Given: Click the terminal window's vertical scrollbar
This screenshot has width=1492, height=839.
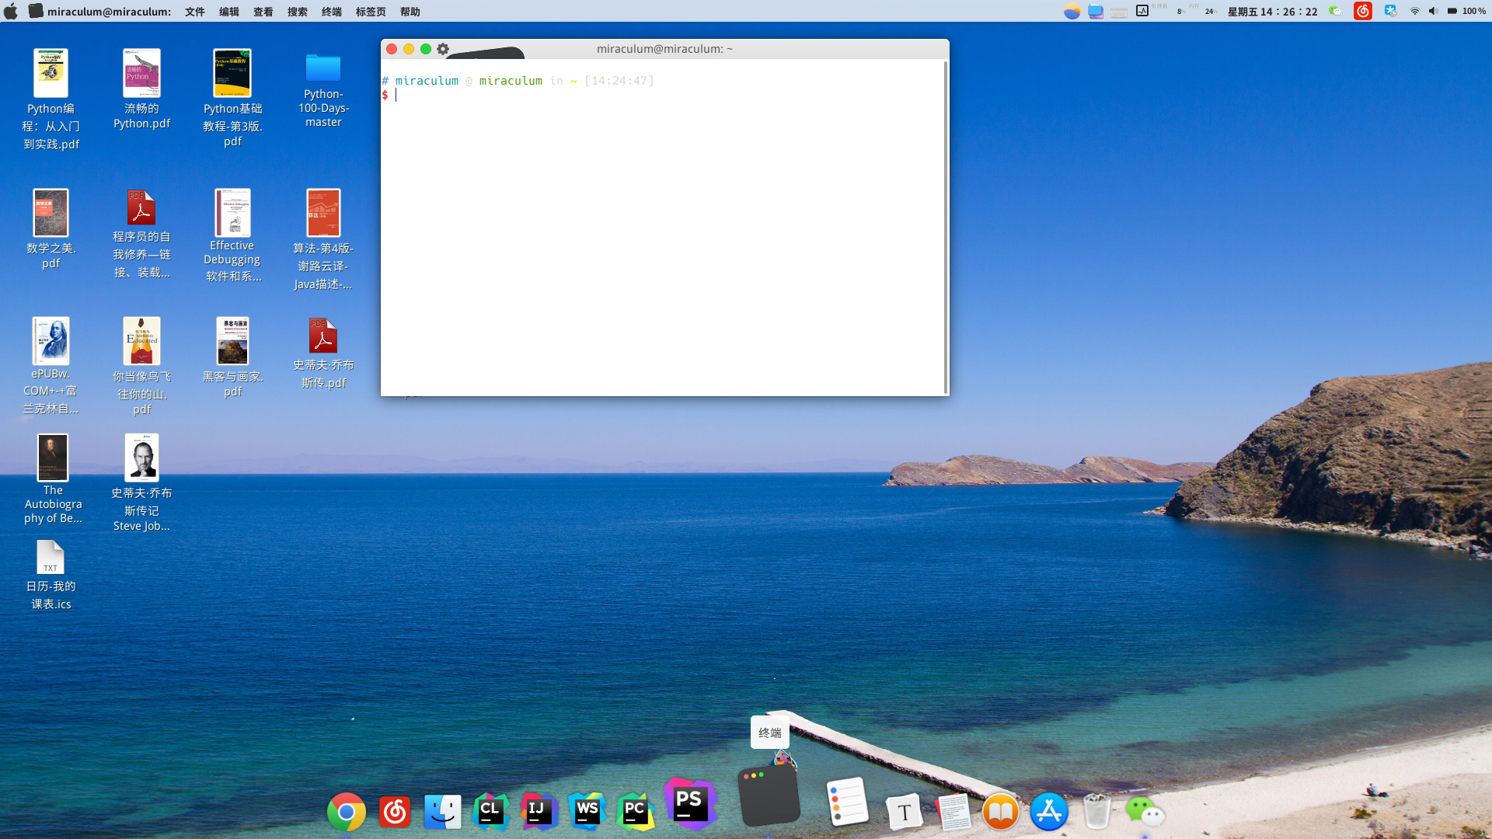Looking at the screenshot, I should pos(945,227).
